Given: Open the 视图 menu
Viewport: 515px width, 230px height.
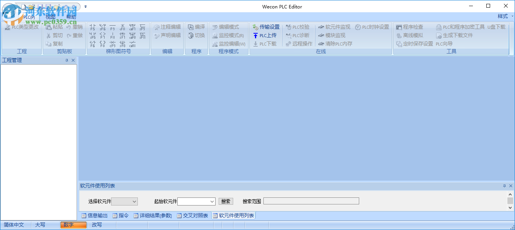Looking at the screenshot, I should (50, 17).
